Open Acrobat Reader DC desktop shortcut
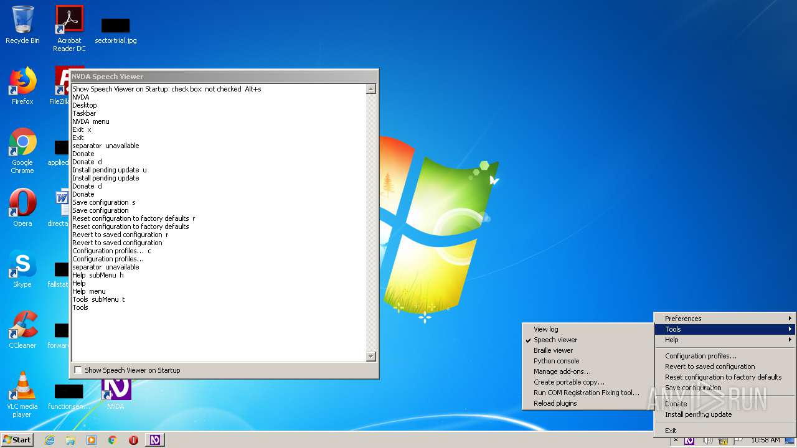797x448 pixels. (x=69, y=29)
